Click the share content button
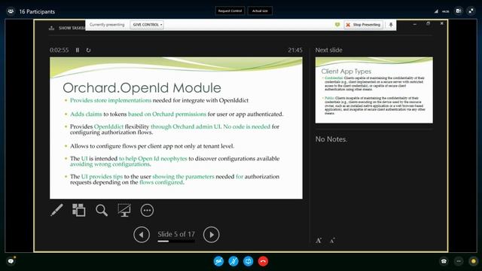Image resolution: width=482 pixels, height=271 pixels. click(x=248, y=261)
